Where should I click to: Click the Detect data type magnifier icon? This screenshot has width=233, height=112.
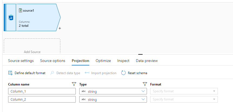pos(52,73)
